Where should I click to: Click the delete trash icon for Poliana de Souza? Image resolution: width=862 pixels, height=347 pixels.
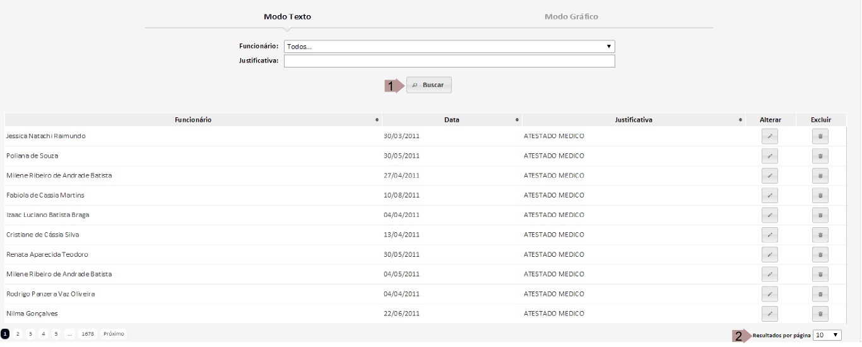click(x=820, y=156)
